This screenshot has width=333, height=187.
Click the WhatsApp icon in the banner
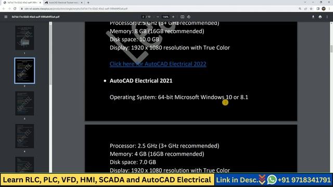coord(272,180)
